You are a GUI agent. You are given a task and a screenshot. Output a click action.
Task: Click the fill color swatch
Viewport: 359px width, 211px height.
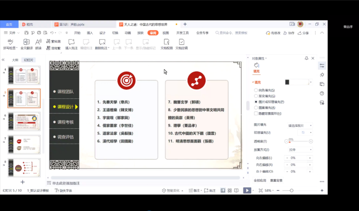tap(297, 82)
